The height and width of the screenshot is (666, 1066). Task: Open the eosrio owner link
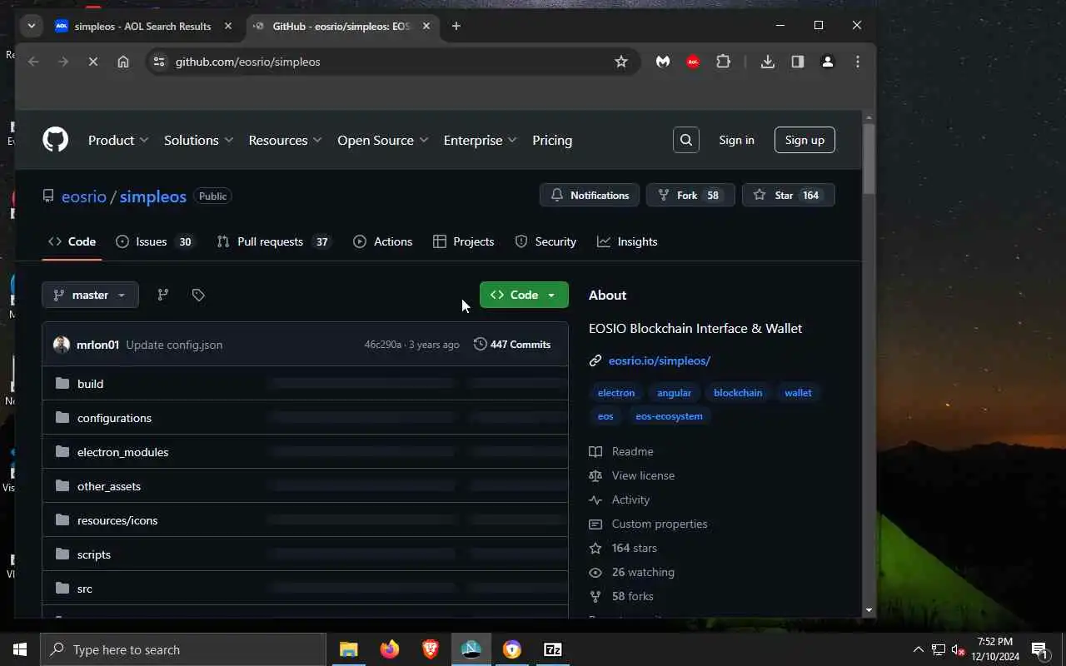pos(84,196)
